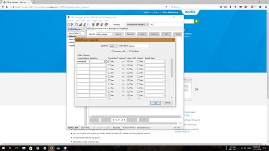The width and height of the screenshot is (269, 151).
Task: Click the Other Applications link
Action: click(170, 12)
